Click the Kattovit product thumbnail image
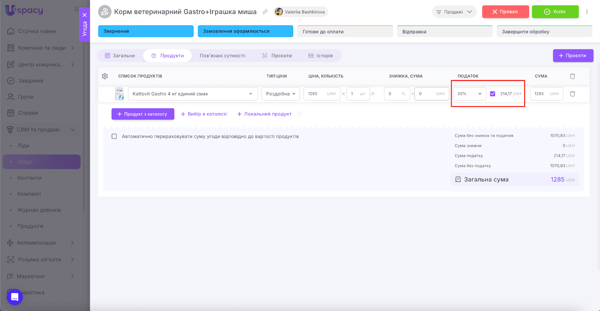 tap(120, 94)
